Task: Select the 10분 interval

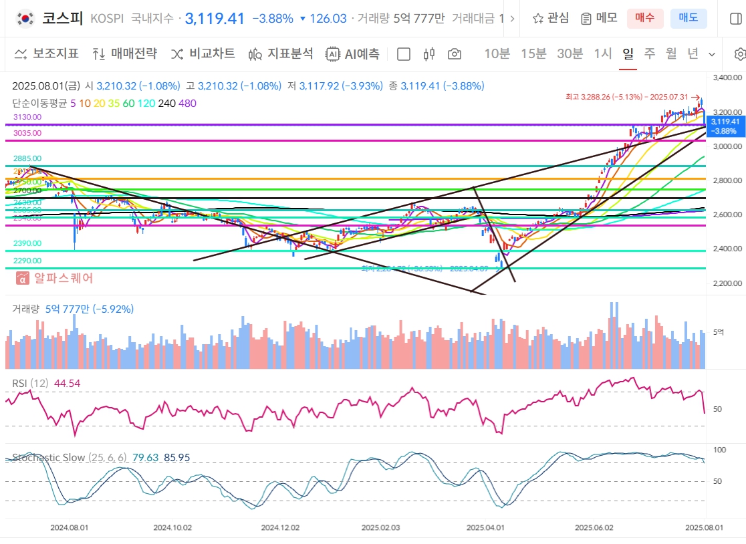Action: 497,53
